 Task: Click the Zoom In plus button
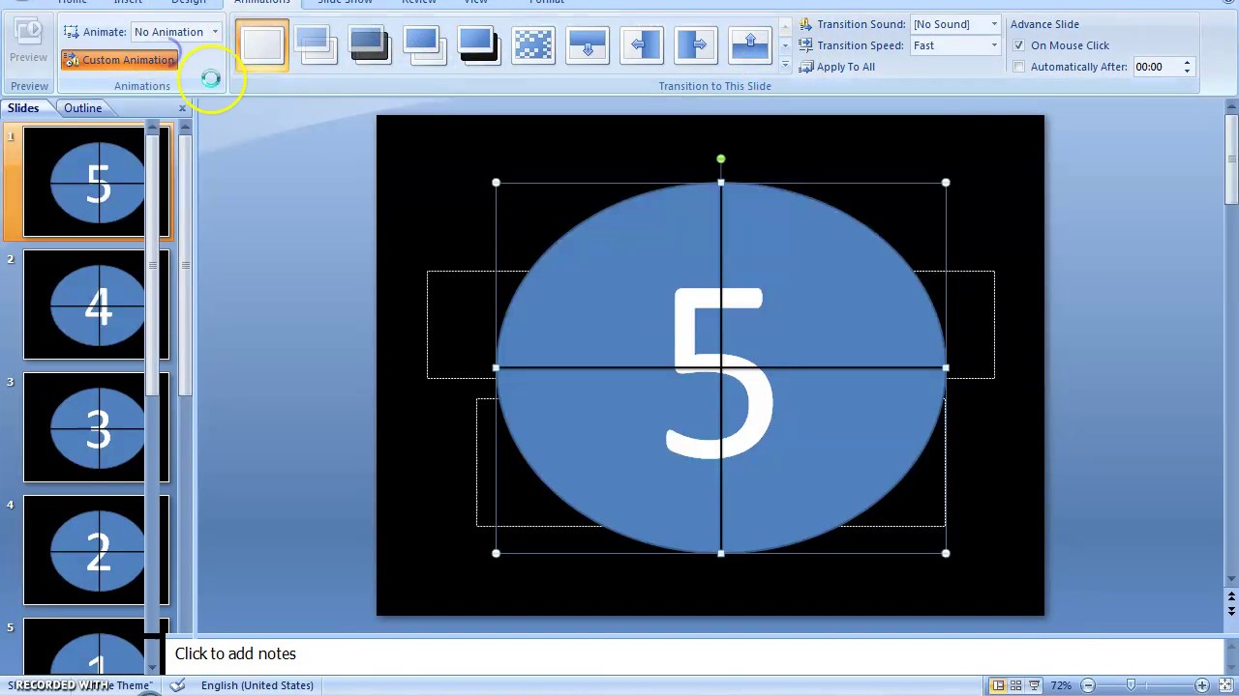tap(1201, 685)
